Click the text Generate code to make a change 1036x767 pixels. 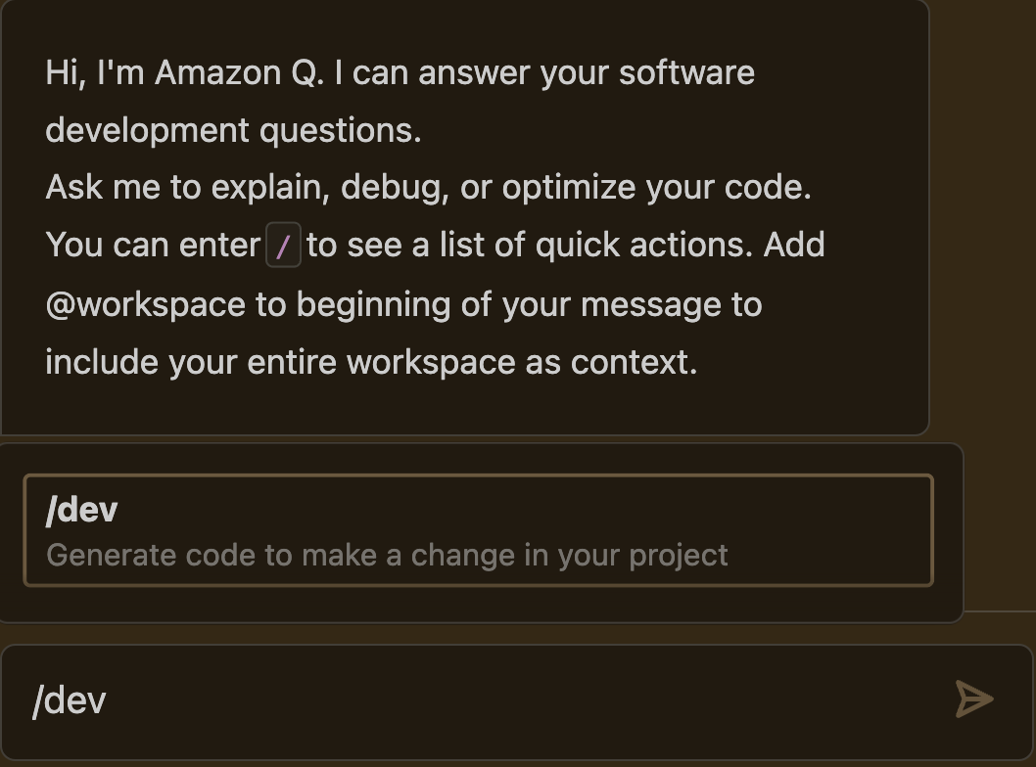387,555
